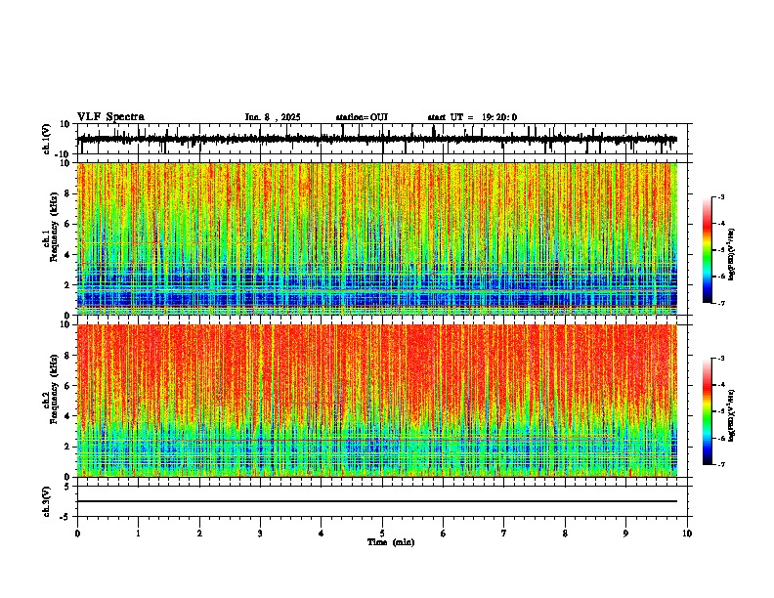
Task: Click time axis tick label "7"
Action: pos(504,534)
